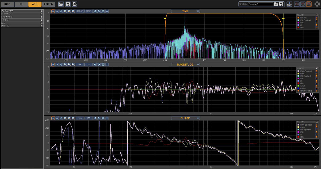This screenshot has width=321, height=169.
Task: Click the right IR window marker handle
Action: [x=283, y=18]
